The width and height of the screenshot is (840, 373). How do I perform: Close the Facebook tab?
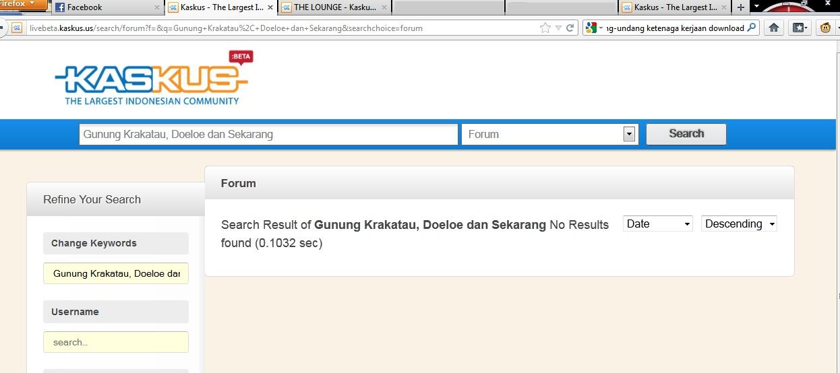coord(157,7)
